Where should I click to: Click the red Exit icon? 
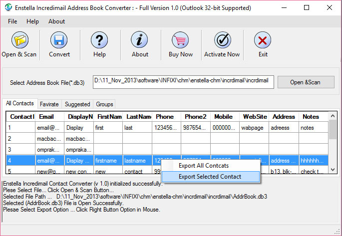263,41
